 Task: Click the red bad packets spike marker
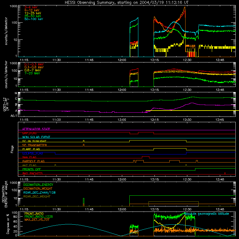point(225,173)
